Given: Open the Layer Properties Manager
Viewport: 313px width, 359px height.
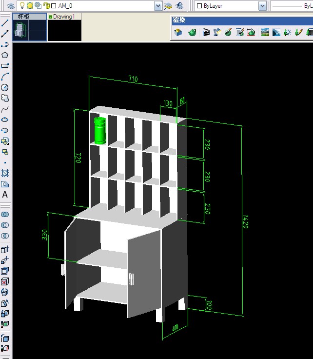Looking at the screenshot, I should tap(10, 6).
